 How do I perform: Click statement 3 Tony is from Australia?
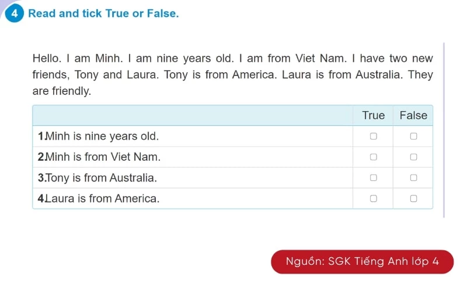(97, 178)
